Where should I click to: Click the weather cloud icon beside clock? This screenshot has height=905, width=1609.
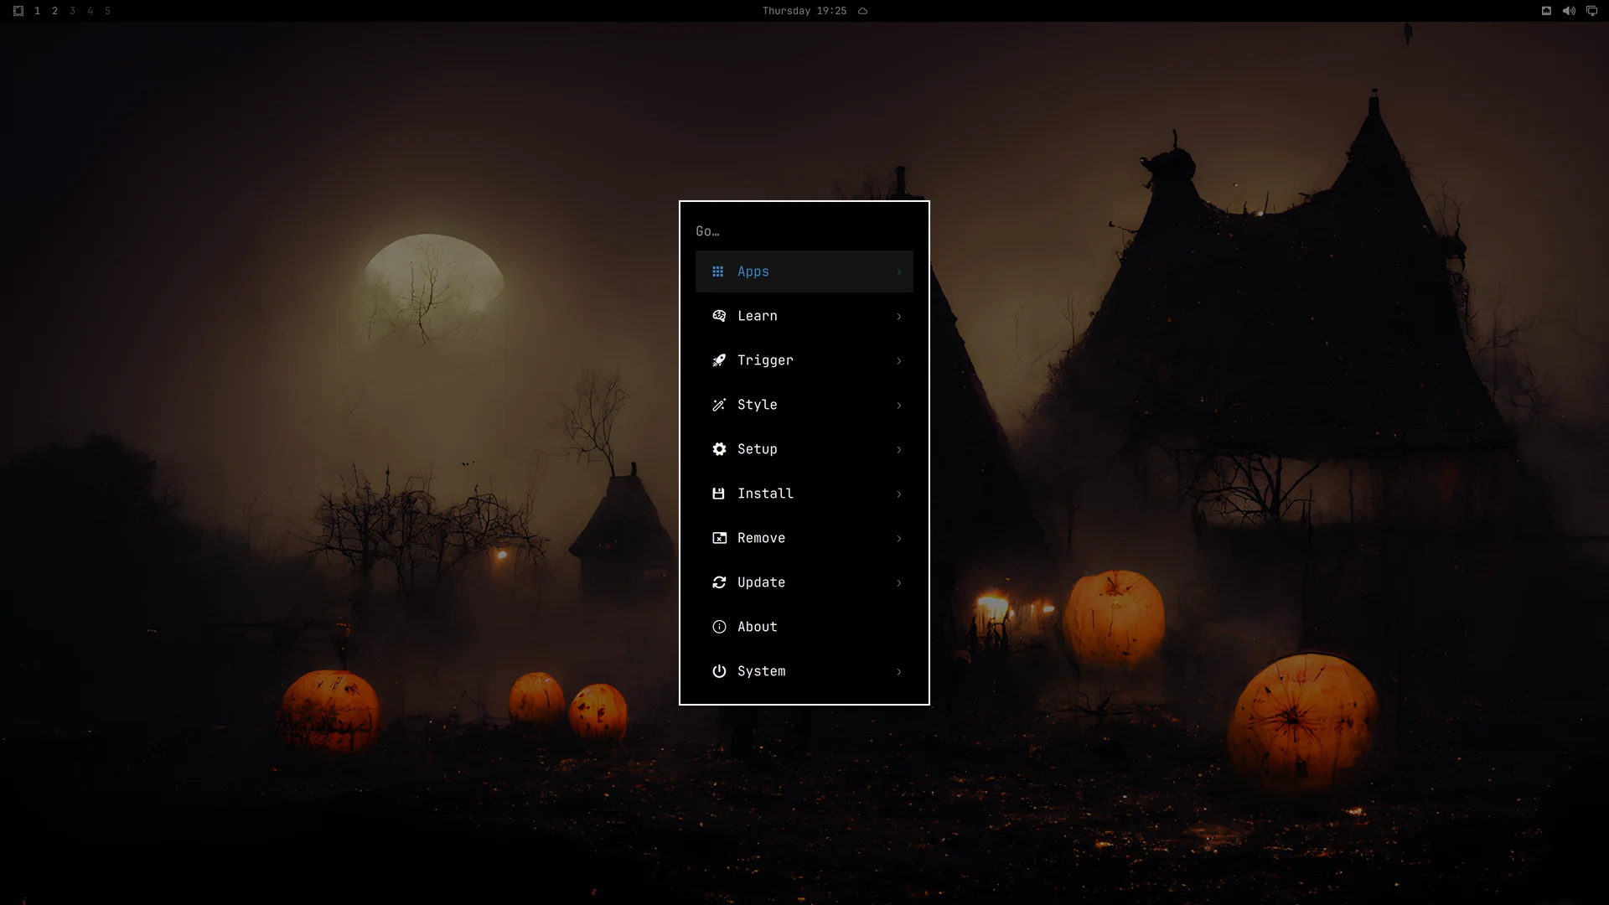click(862, 11)
